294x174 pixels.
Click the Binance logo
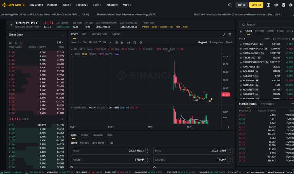pyautogui.click(x=13, y=5)
